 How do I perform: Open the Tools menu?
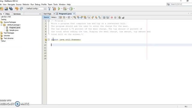(x=55, y=4)
